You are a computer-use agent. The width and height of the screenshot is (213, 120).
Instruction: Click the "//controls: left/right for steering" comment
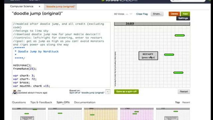point(58,38)
